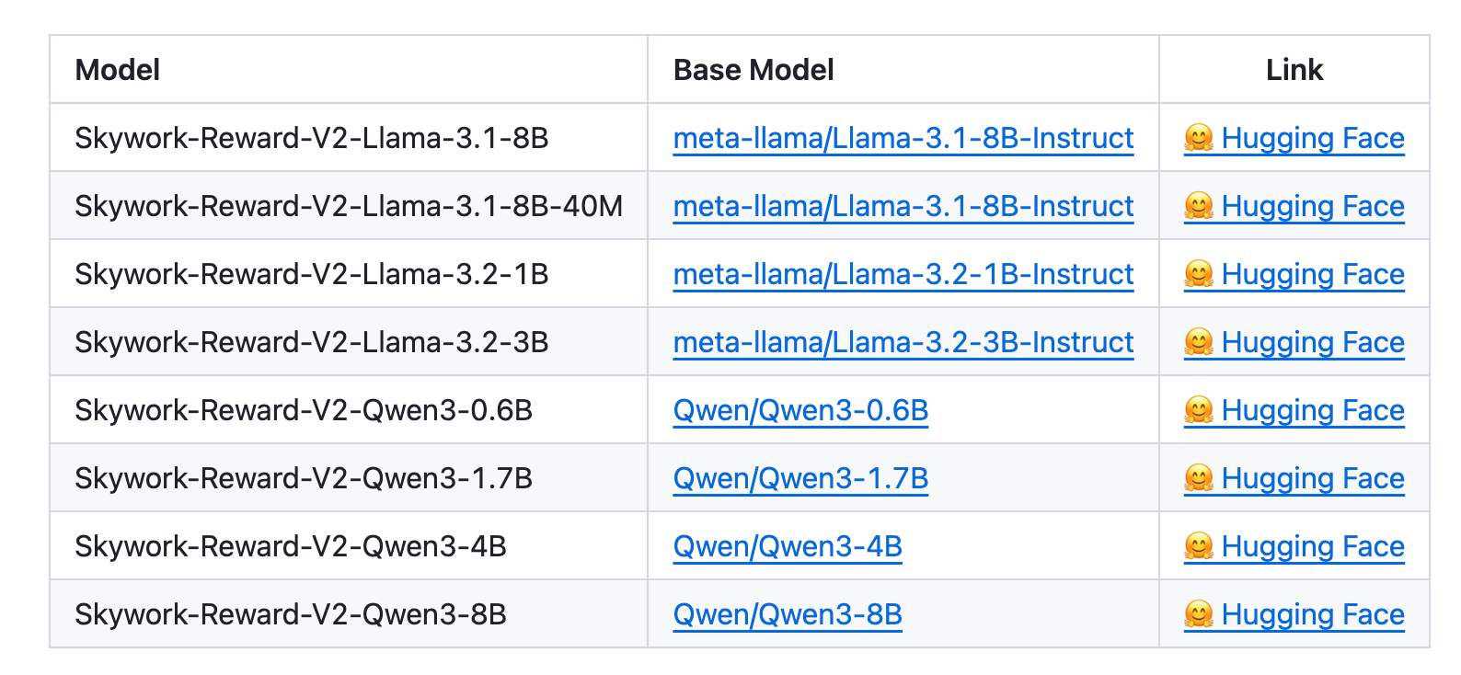Click hugging face emoji in Llama-3.1-8B-40M row
1461x675 pixels.
pos(1199,206)
